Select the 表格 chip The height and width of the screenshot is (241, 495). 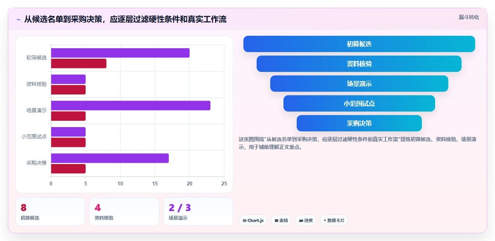tap(281, 220)
